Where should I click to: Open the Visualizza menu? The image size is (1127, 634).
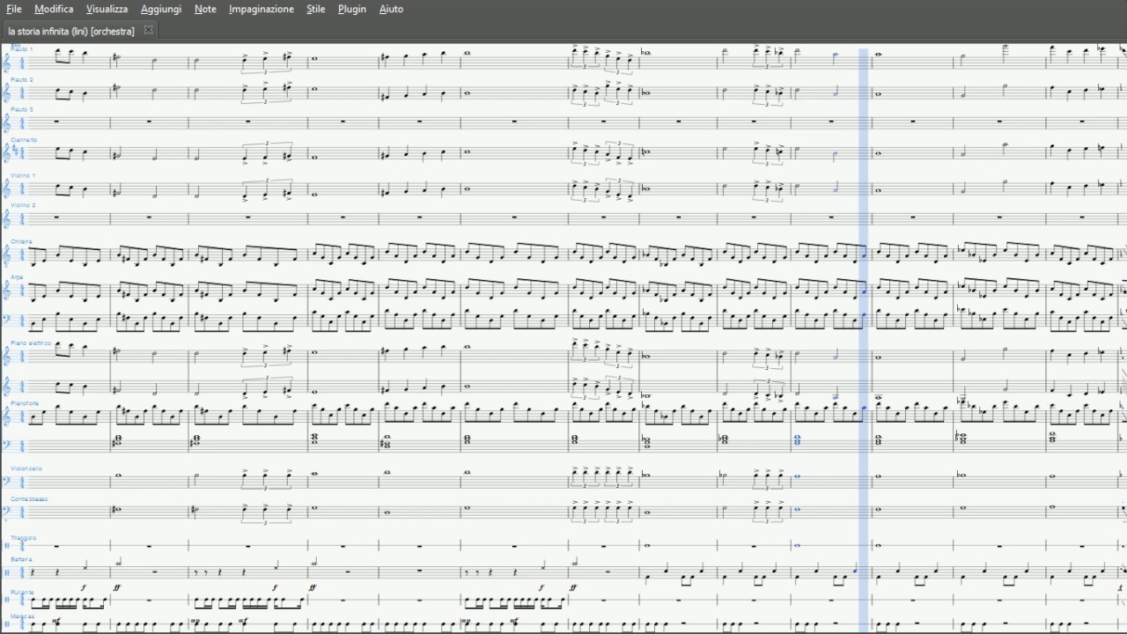click(107, 9)
